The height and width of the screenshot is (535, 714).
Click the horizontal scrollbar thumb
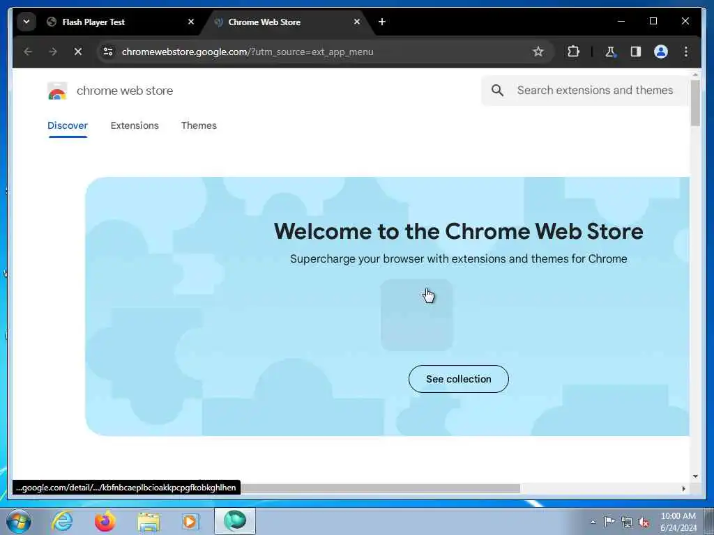[x=380, y=488]
